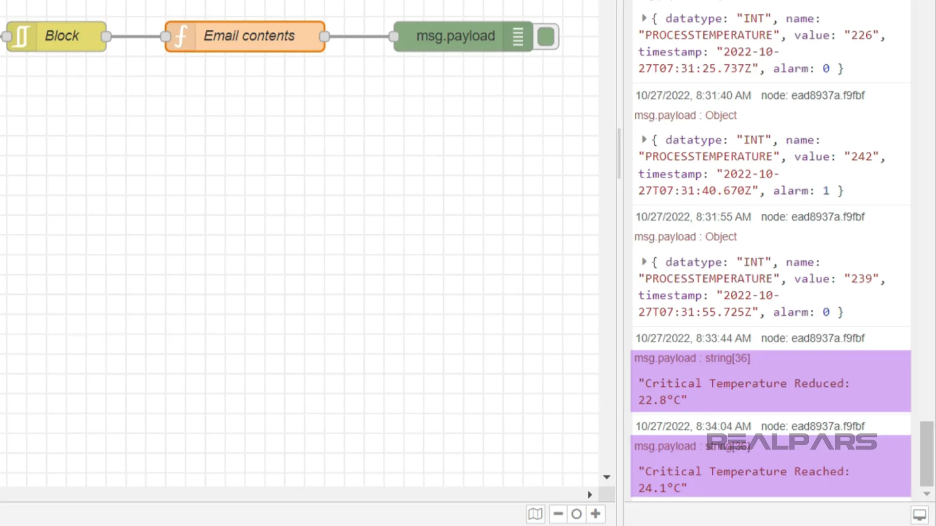Screen dimensions: 936x526
Task: Reset the canvas zoom level
Action: [x=576, y=514]
